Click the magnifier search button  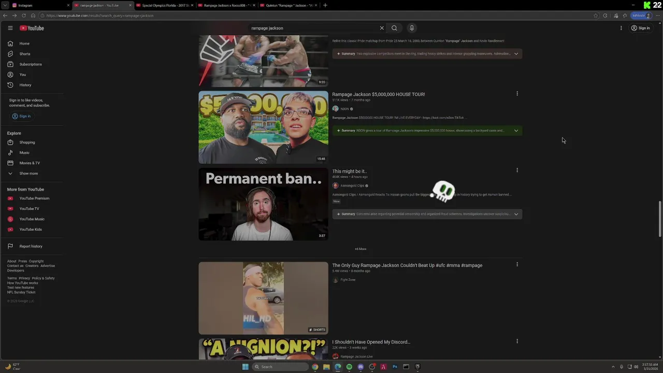coord(394,28)
